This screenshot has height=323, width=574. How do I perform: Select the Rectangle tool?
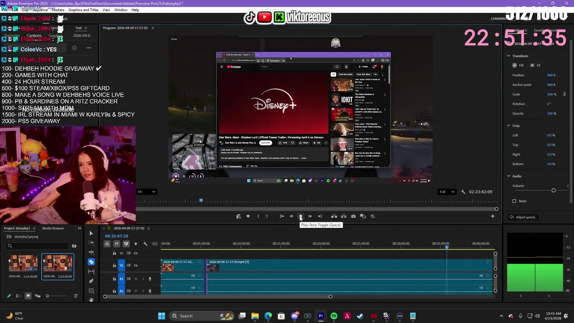click(91, 290)
